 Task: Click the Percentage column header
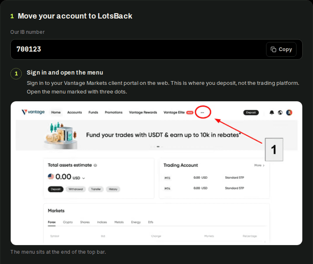(250, 236)
